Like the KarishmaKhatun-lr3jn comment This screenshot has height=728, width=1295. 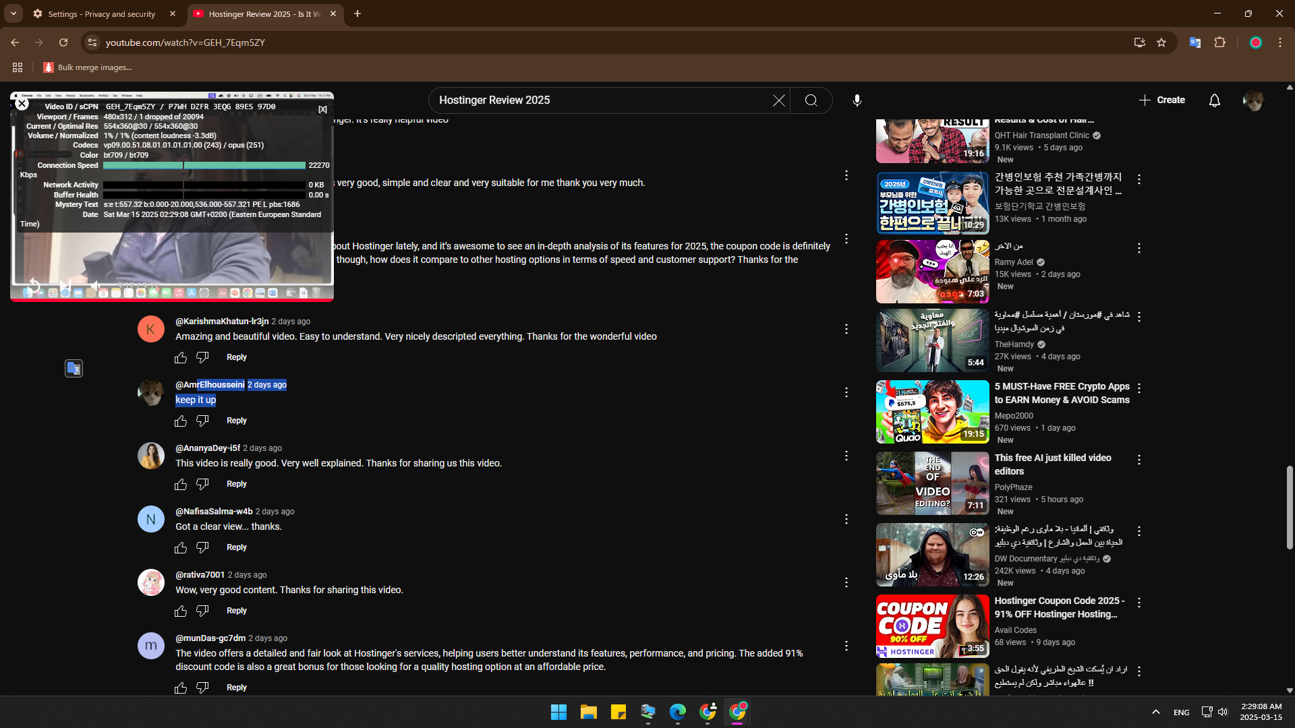click(181, 357)
